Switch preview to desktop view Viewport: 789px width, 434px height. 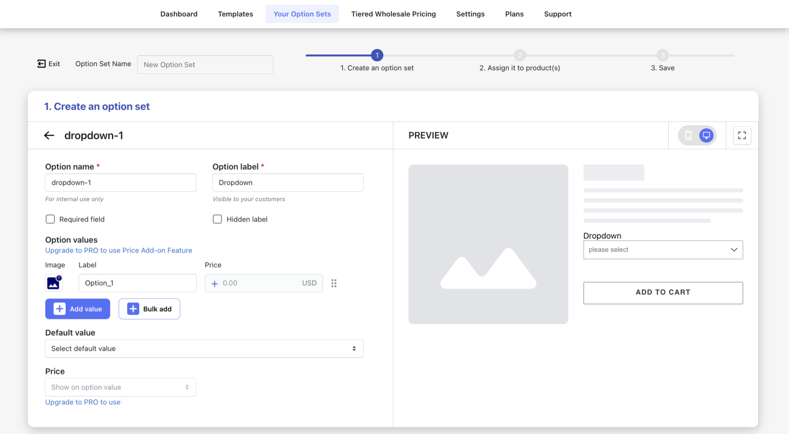click(x=706, y=135)
